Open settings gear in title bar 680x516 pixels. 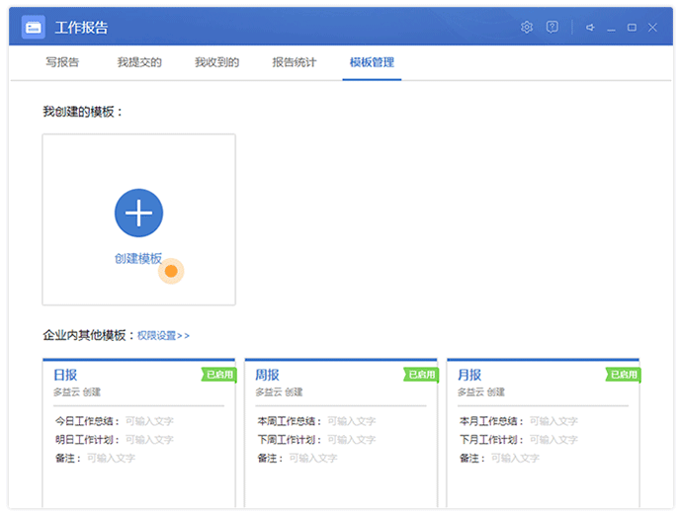coord(527,28)
